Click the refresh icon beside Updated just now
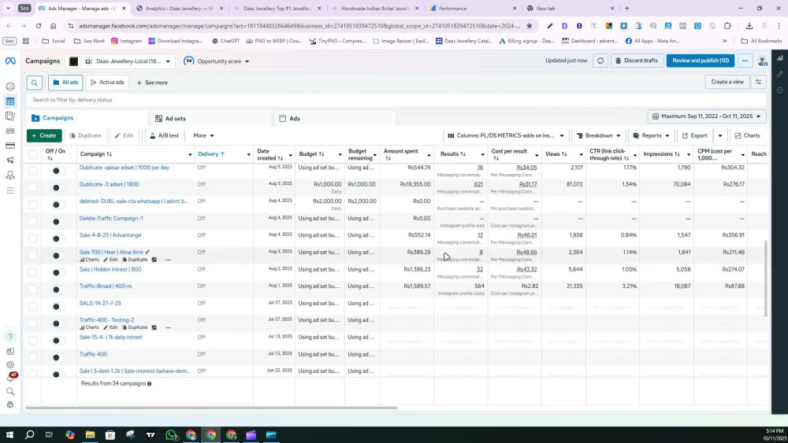This screenshot has height=443, width=788. 600,61
